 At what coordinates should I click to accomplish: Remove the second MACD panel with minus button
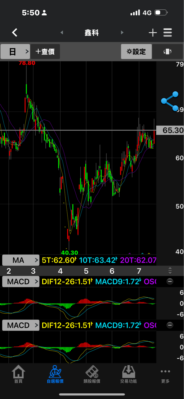pos(170,325)
